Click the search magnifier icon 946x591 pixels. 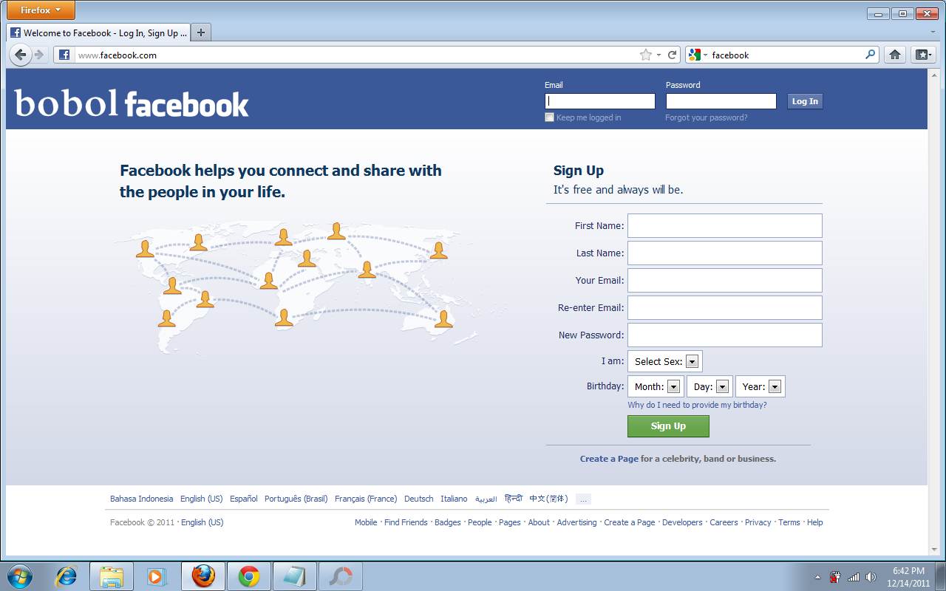[x=871, y=55]
